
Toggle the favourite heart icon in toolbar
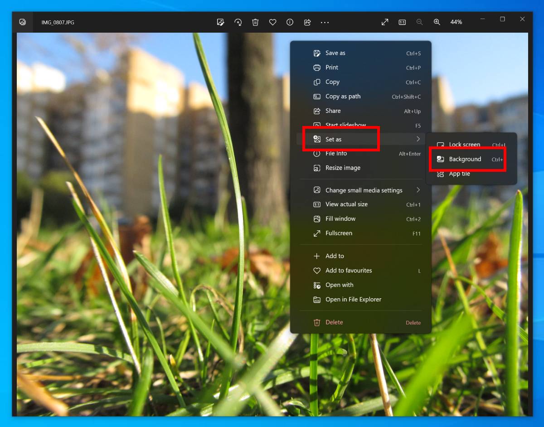(272, 22)
